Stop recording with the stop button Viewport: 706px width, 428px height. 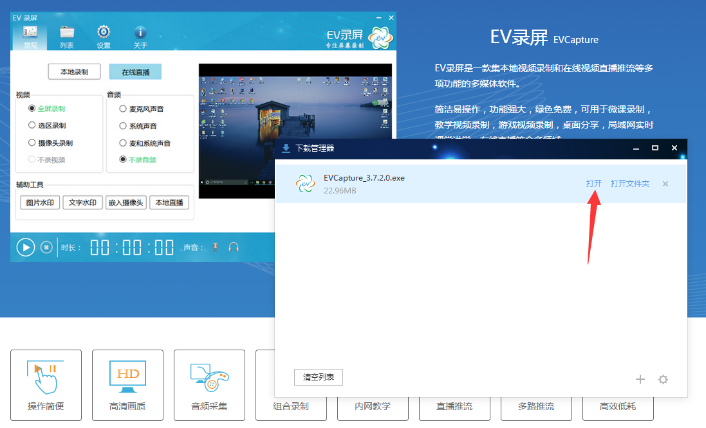46,247
